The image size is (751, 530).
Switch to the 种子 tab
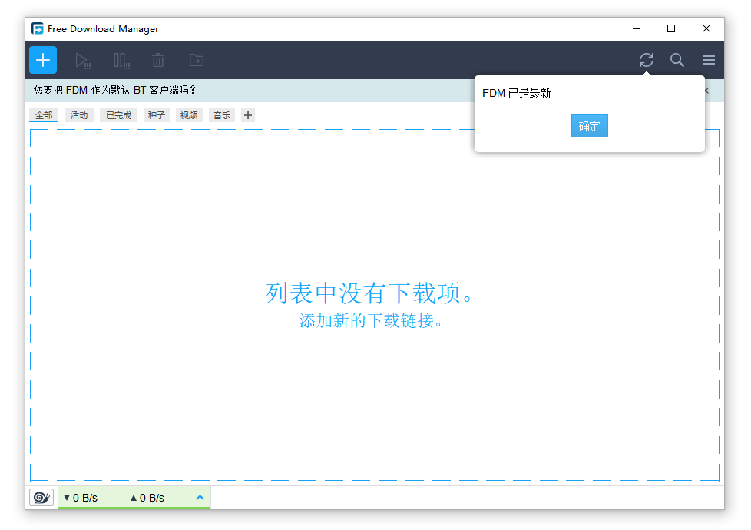(x=156, y=114)
